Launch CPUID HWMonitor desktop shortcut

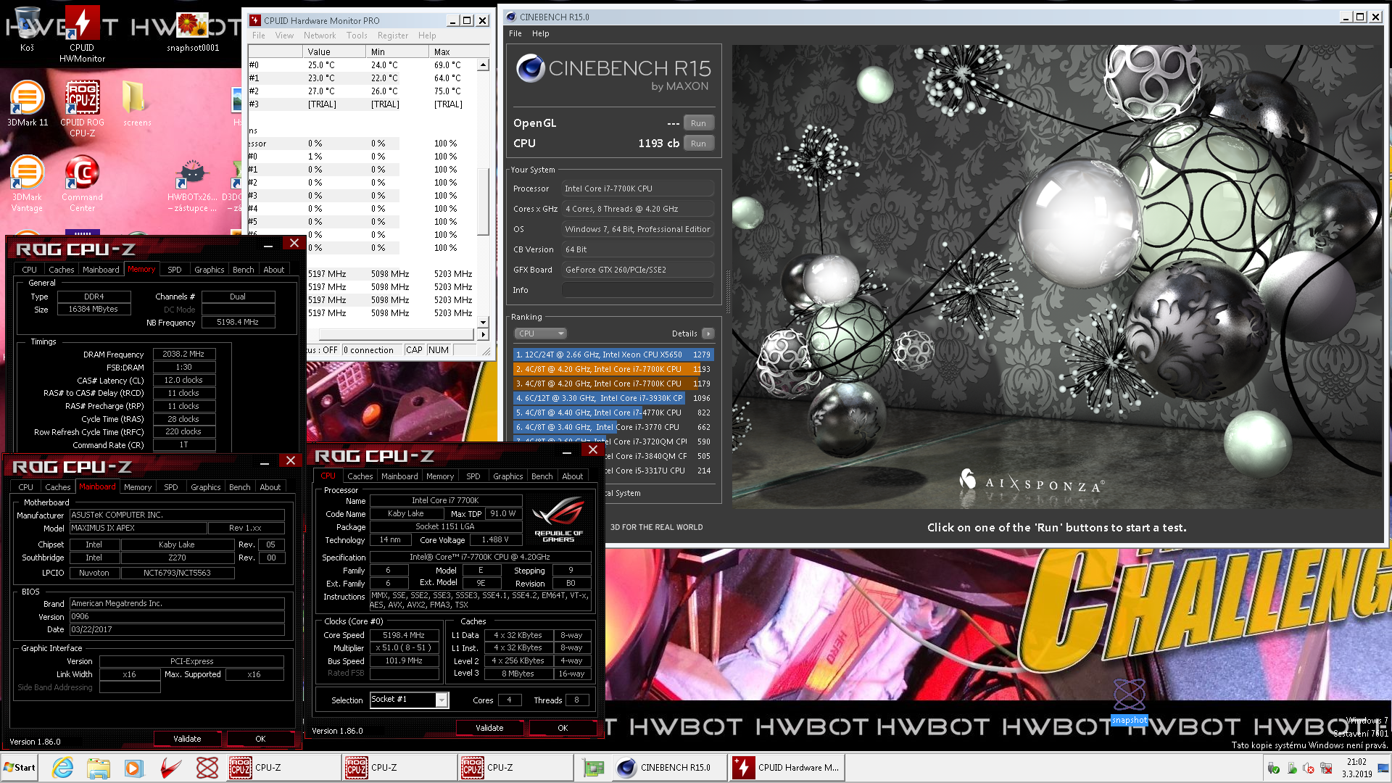click(82, 33)
